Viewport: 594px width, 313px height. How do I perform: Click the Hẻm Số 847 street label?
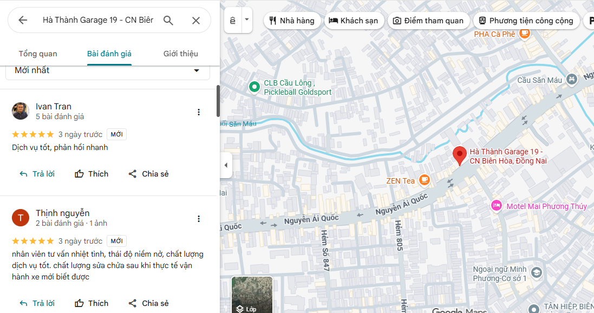pyautogui.click(x=325, y=250)
